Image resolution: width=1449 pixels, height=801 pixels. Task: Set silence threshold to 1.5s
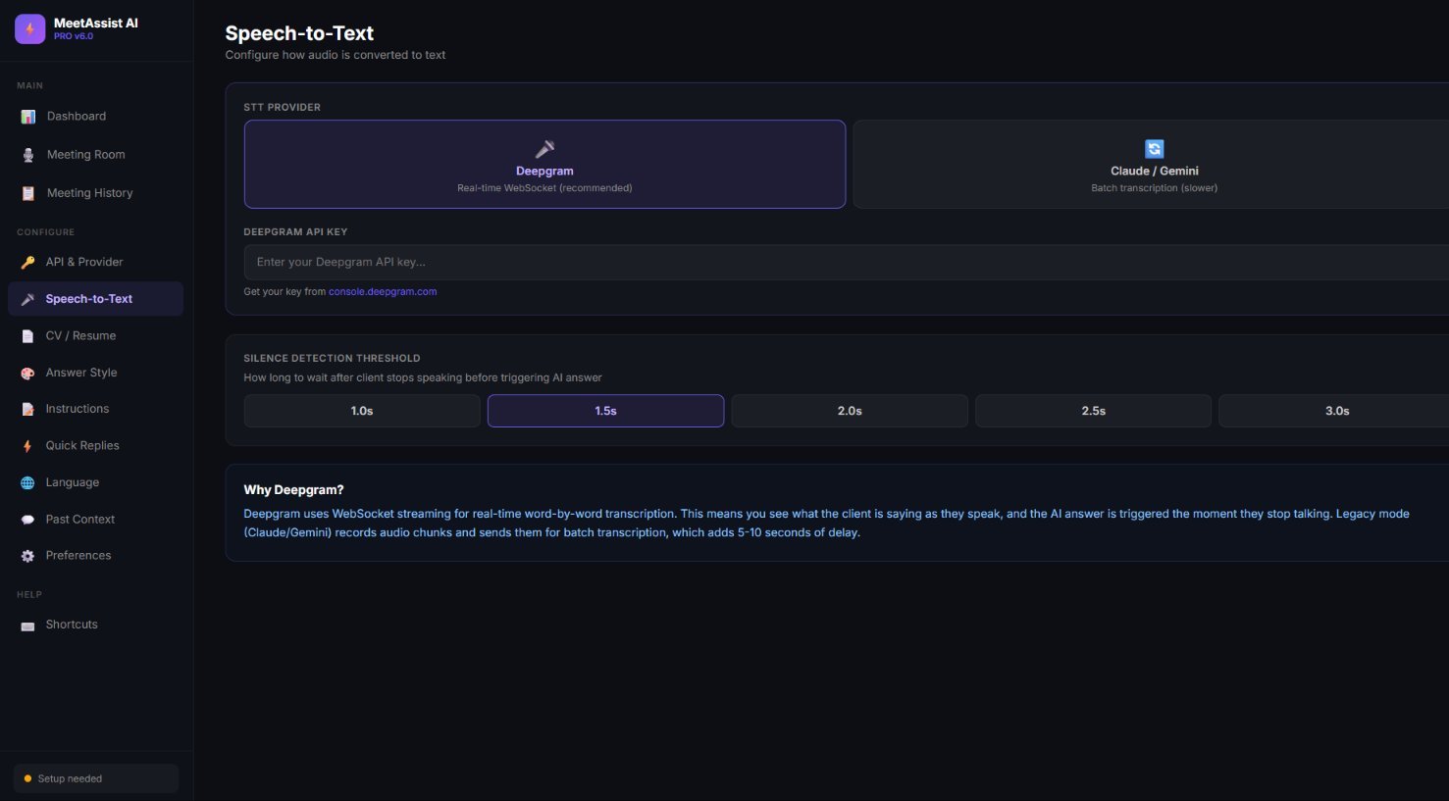click(605, 411)
